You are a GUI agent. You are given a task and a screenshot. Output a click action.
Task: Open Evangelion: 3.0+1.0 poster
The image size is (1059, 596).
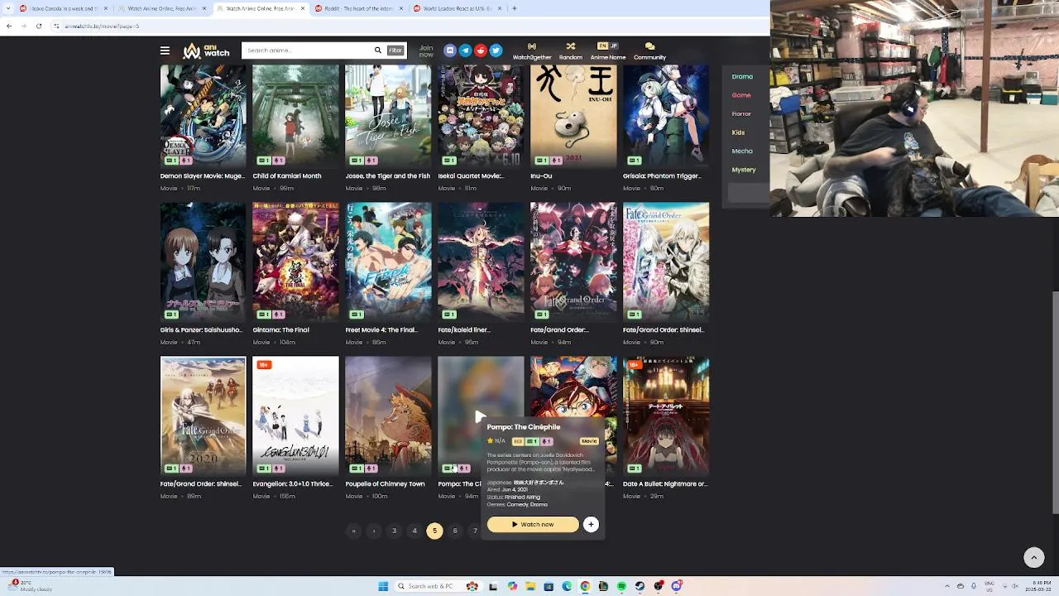click(x=295, y=416)
